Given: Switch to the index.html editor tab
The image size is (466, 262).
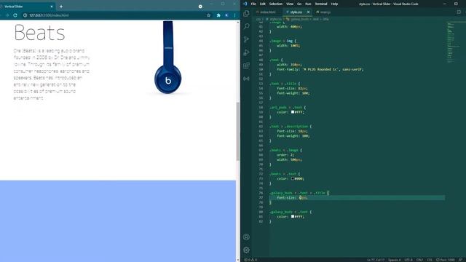Looking at the screenshot, I should pos(267,12).
